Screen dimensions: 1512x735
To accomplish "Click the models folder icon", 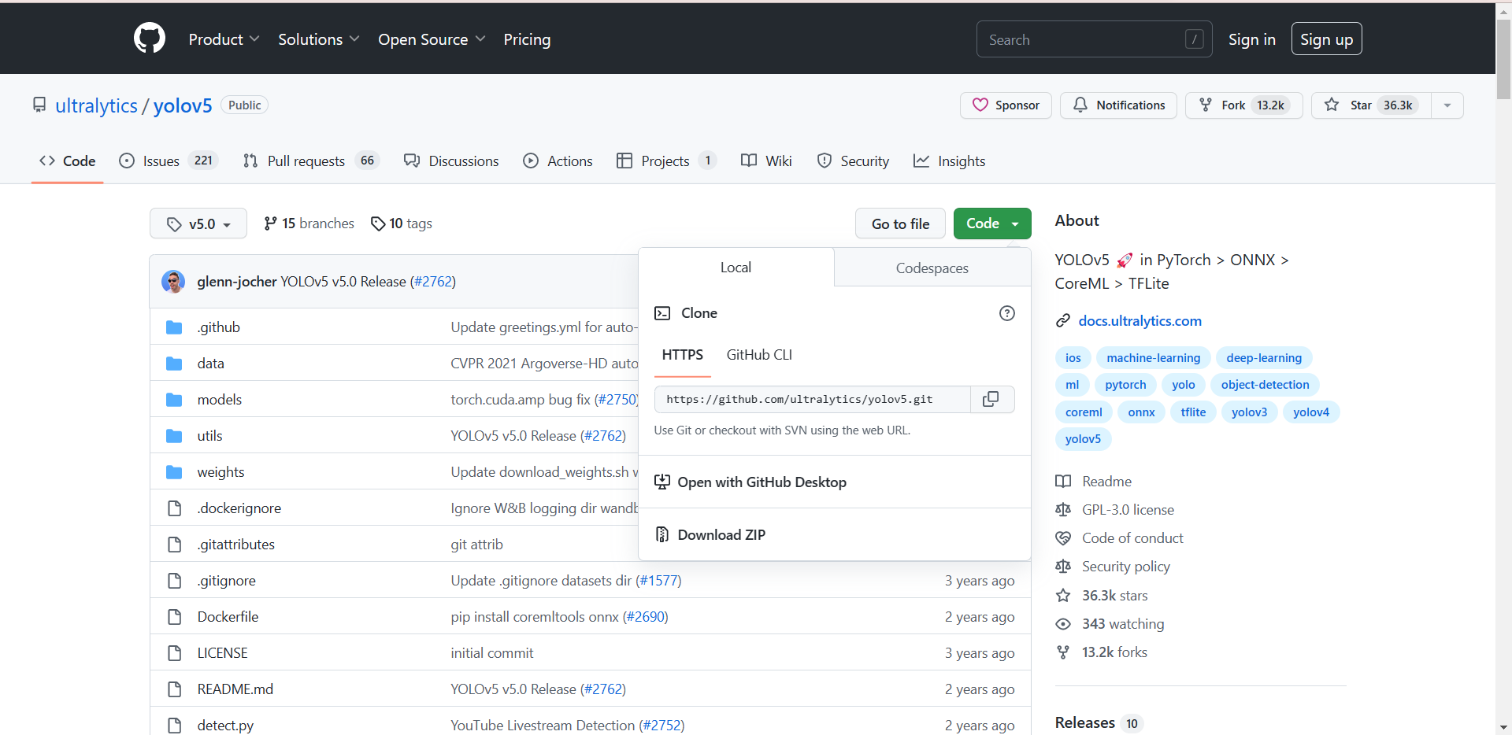I will point(174,400).
